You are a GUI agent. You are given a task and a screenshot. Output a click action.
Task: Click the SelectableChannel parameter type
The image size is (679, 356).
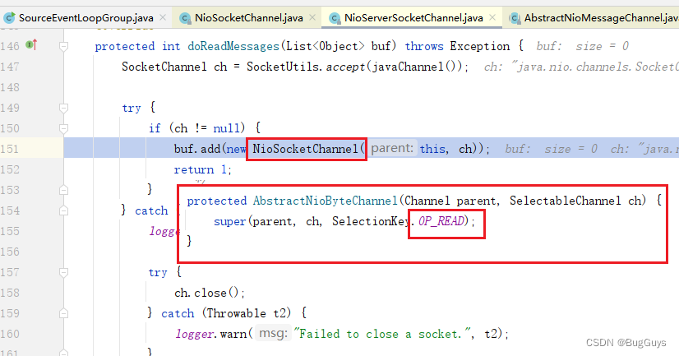coord(565,201)
